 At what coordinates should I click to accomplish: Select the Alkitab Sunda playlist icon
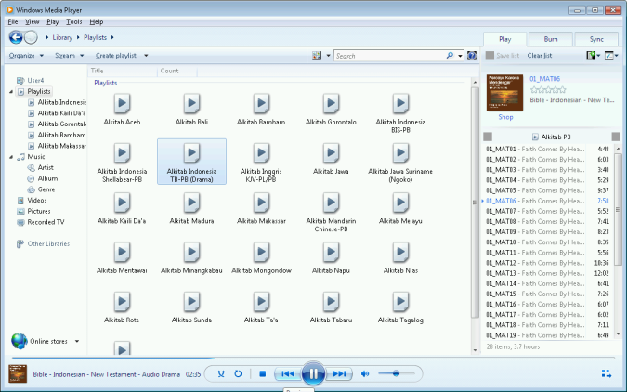(191, 303)
